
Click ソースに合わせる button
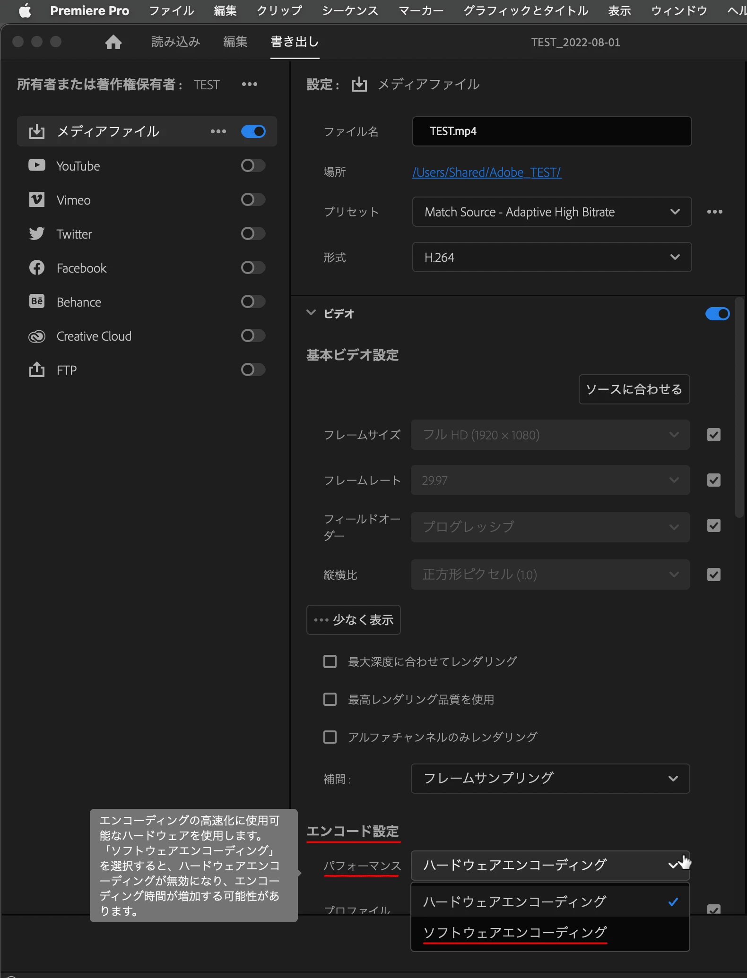tap(634, 389)
